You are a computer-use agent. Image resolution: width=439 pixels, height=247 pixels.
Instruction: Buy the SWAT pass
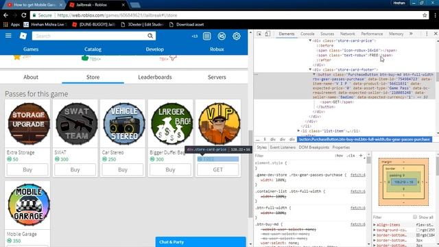click(75, 169)
